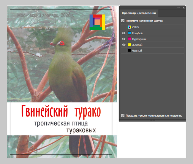Click the colorful square logo on artwork
This screenshot has width=193, height=164.
click(97, 22)
